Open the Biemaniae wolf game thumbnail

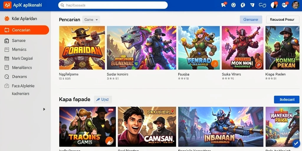[142, 48]
